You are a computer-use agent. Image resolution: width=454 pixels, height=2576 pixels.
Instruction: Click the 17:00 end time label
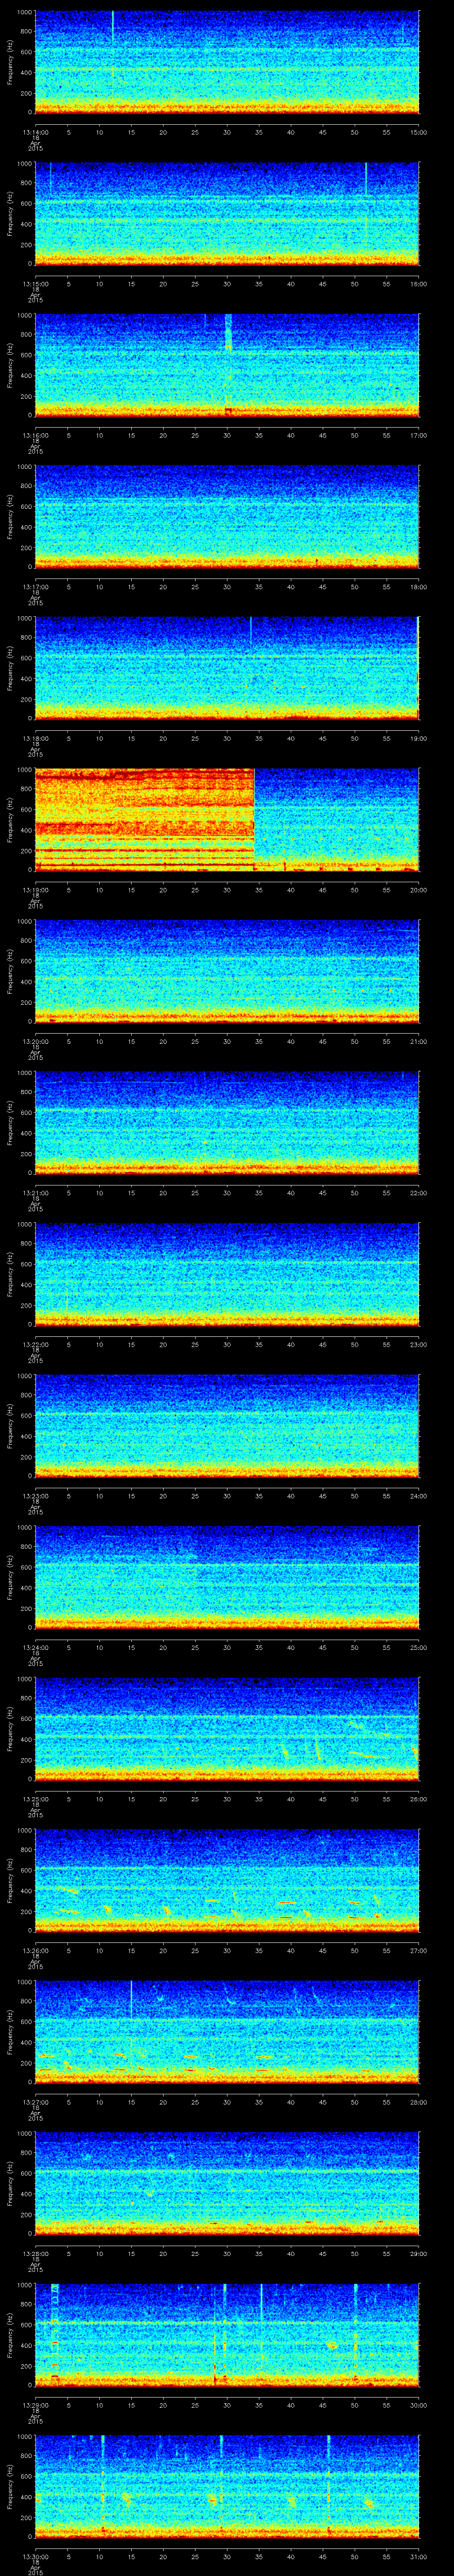coord(419,435)
